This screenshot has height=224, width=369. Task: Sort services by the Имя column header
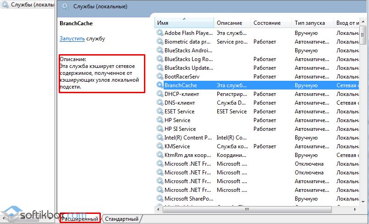pos(183,22)
